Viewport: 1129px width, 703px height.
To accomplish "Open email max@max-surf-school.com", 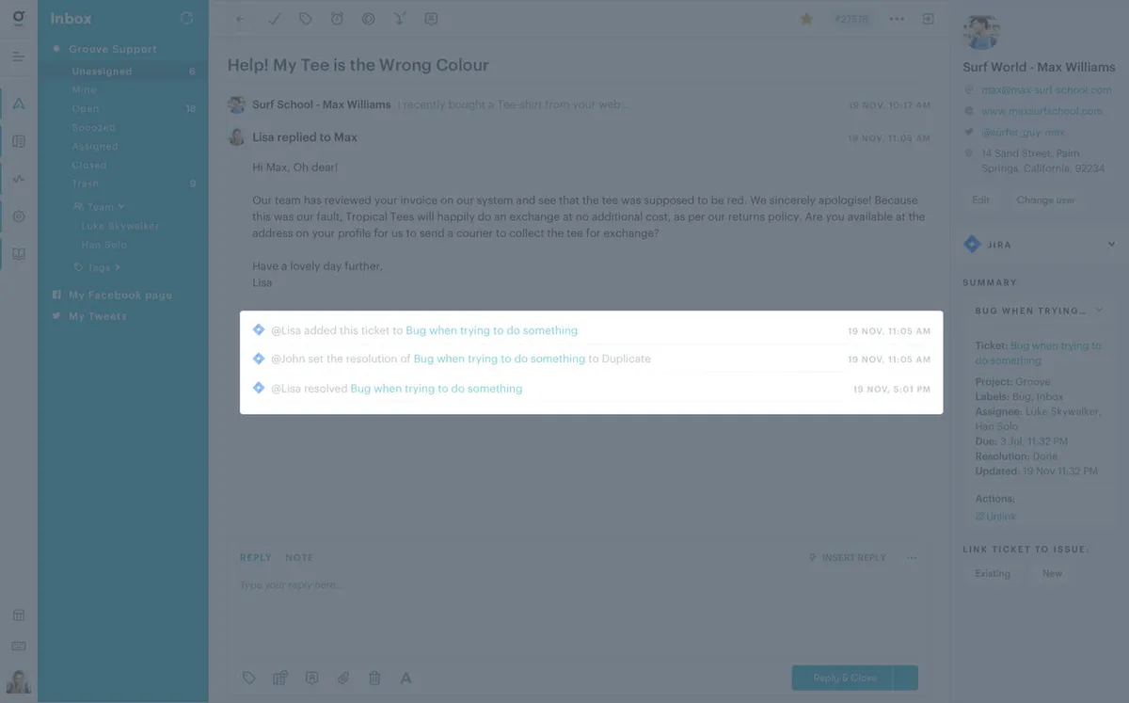I will 1046,90.
